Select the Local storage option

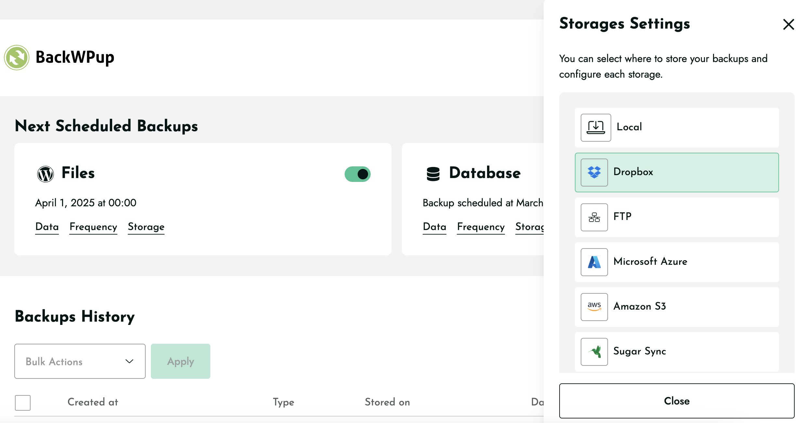677,127
